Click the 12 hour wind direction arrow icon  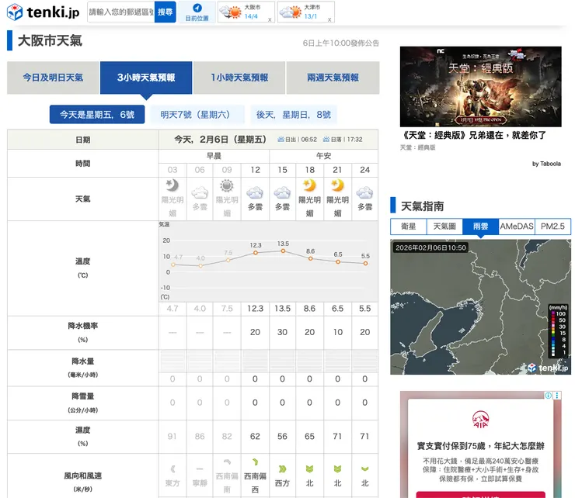255,462
